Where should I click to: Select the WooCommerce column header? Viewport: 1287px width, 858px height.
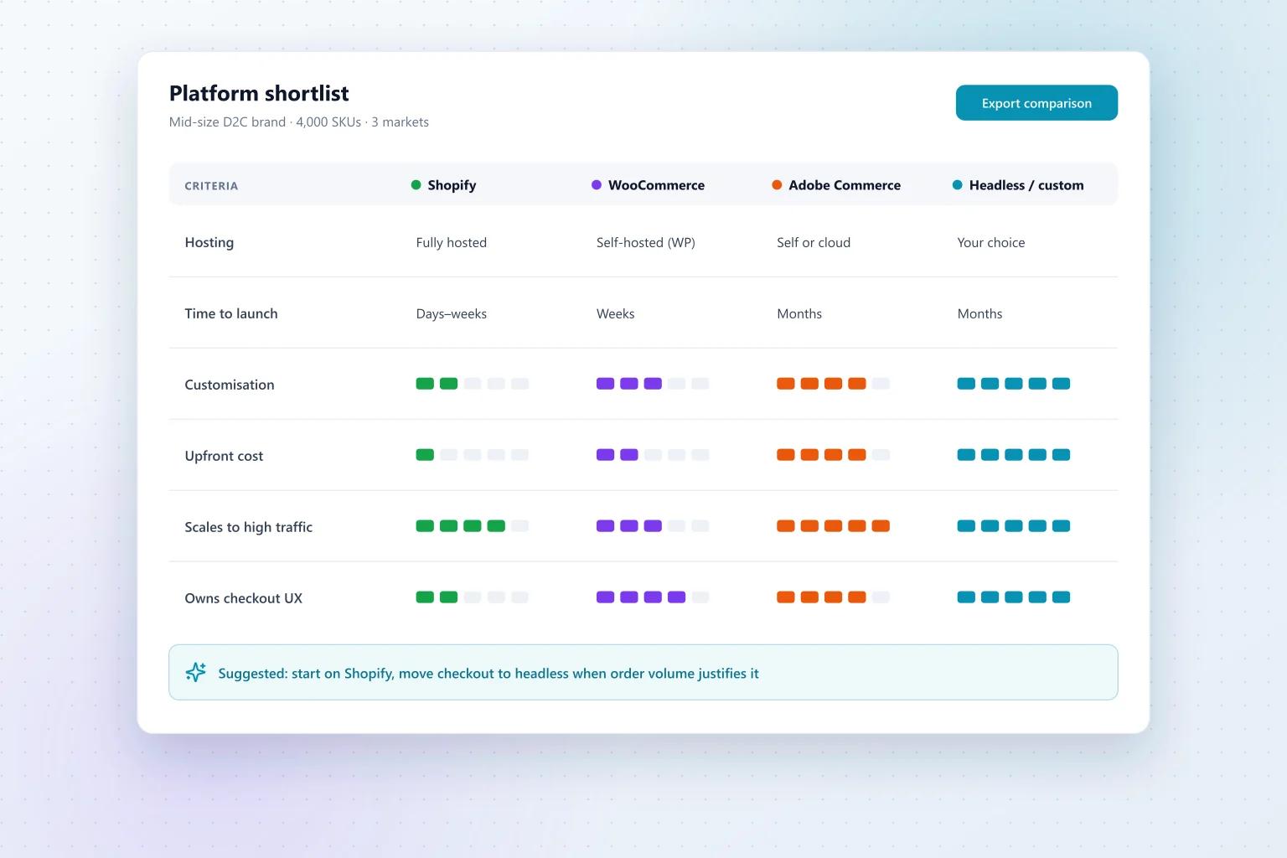click(x=648, y=185)
